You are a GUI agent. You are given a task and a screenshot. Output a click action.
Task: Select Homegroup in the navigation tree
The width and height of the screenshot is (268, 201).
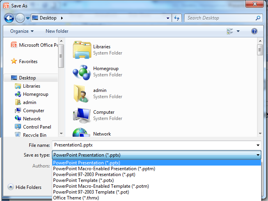coord(32,94)
